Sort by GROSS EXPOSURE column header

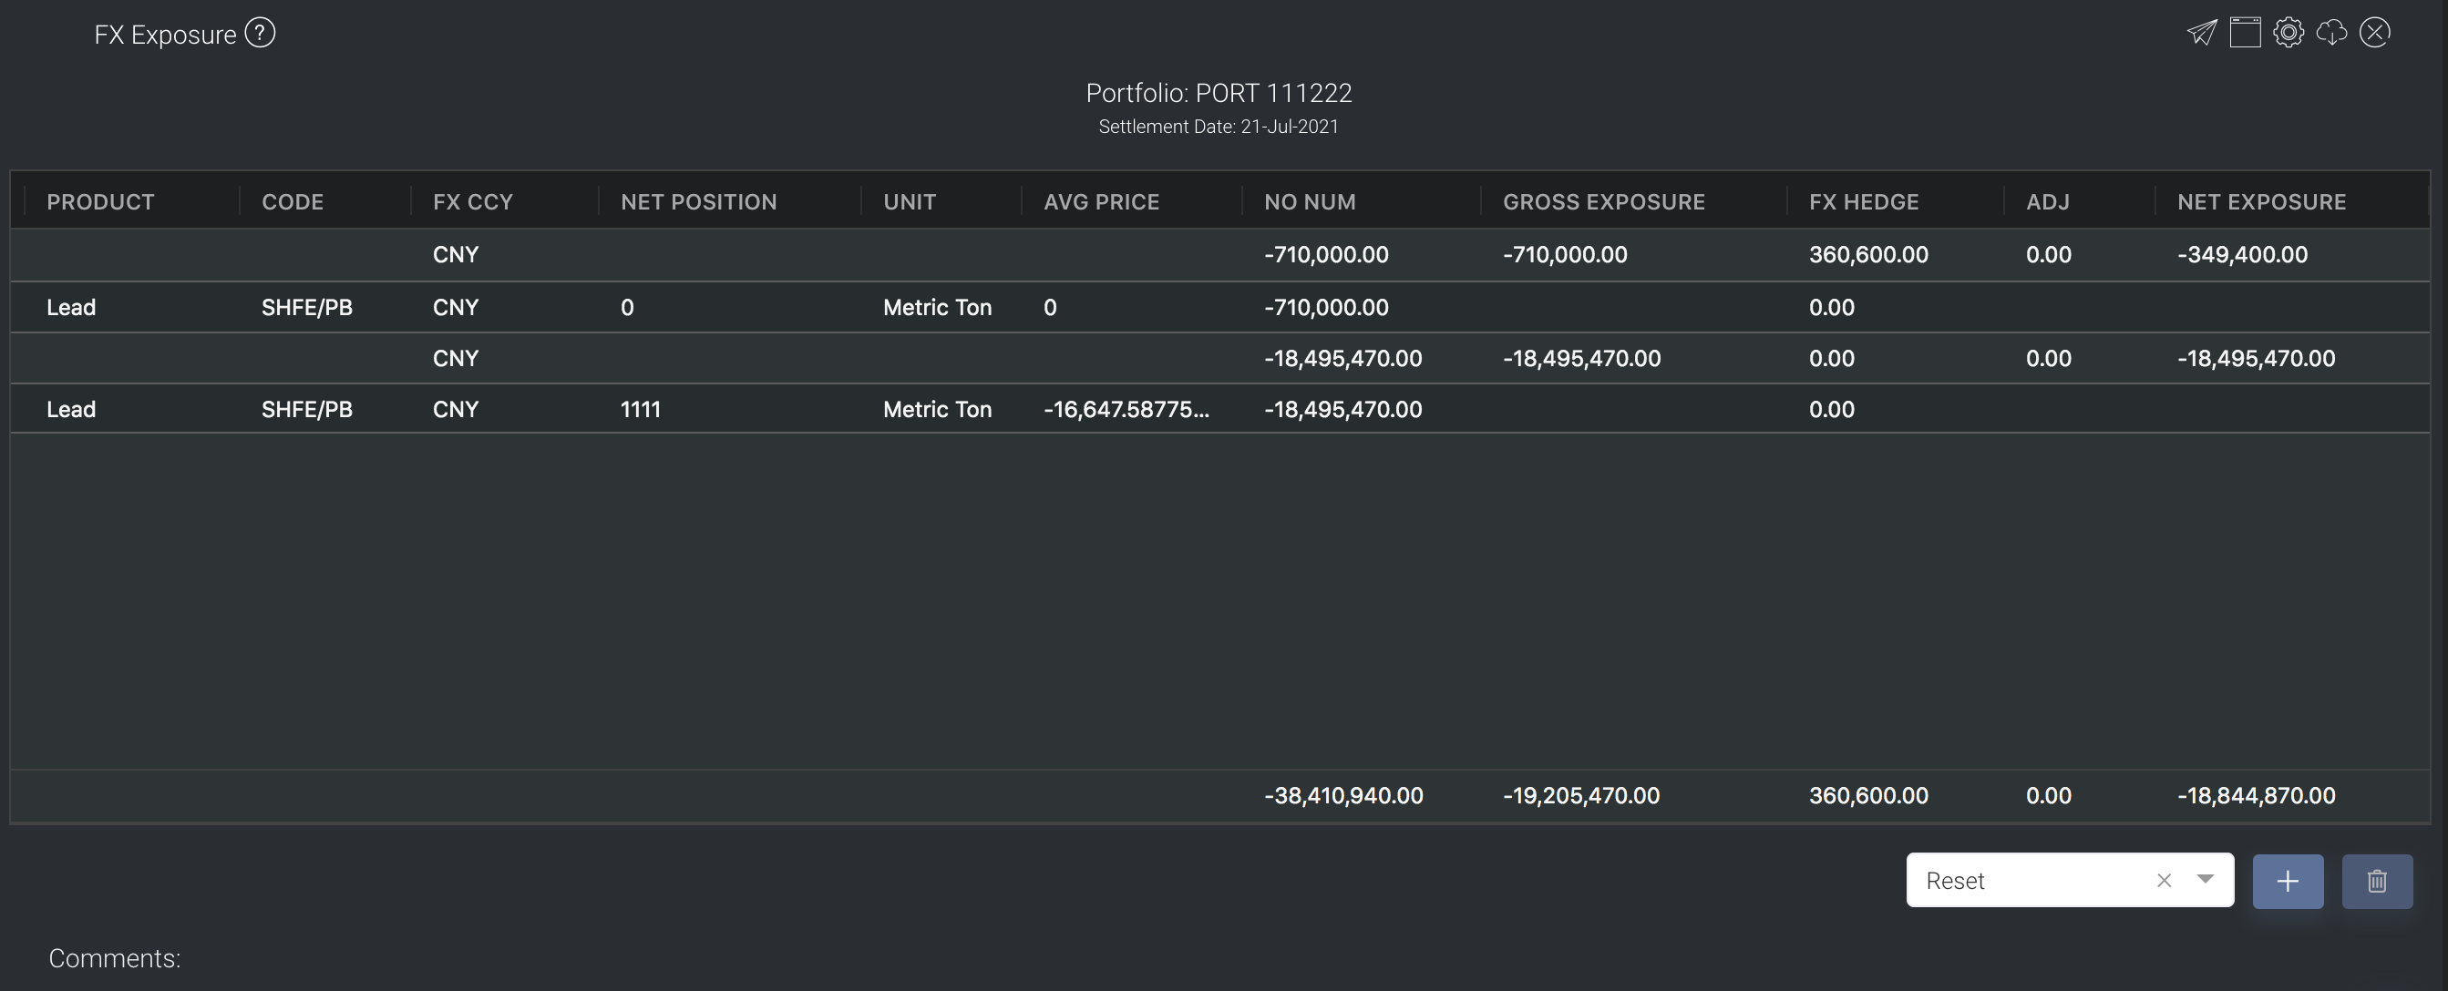coord(1603,201)
